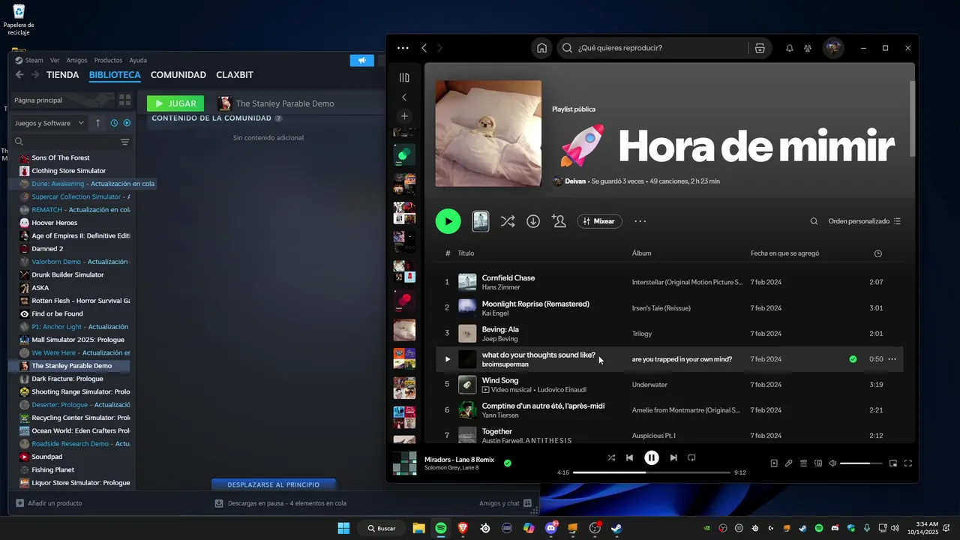Enter Spotify full screen mode
The height and width of the screenshot is (540, 960).
point(908,463)
